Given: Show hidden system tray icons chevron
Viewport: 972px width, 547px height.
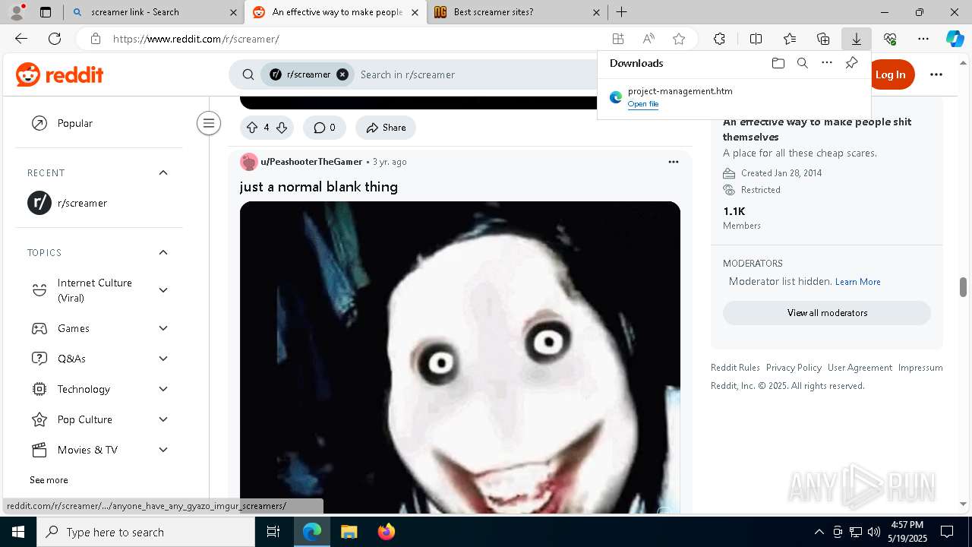Looking at the screenshot, I should (x=819, y=532).
